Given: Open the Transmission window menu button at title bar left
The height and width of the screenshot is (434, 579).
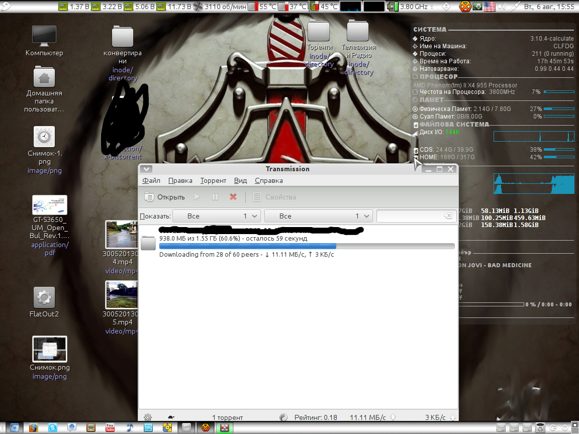Looking at the screenshot, I should pyautogui.click(x=146, y=169).
